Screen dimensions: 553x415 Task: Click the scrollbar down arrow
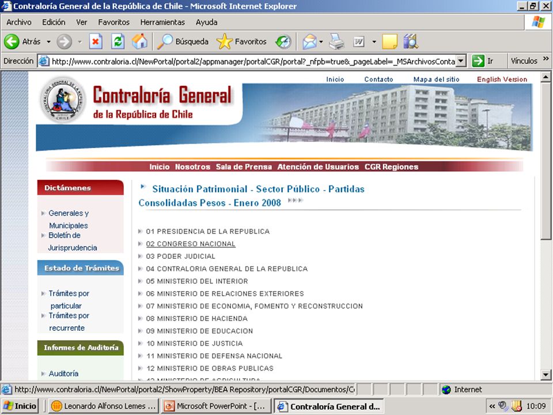coord(546,375)
